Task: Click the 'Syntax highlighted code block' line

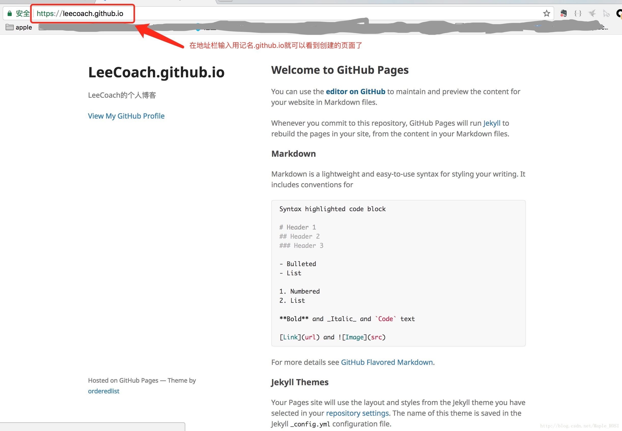Action: click(x=332, y=209)
